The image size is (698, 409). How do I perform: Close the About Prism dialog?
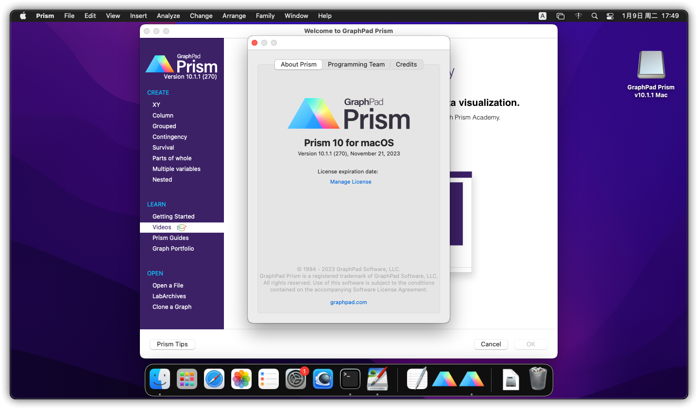pyautogui.click(x=255, y=43)
